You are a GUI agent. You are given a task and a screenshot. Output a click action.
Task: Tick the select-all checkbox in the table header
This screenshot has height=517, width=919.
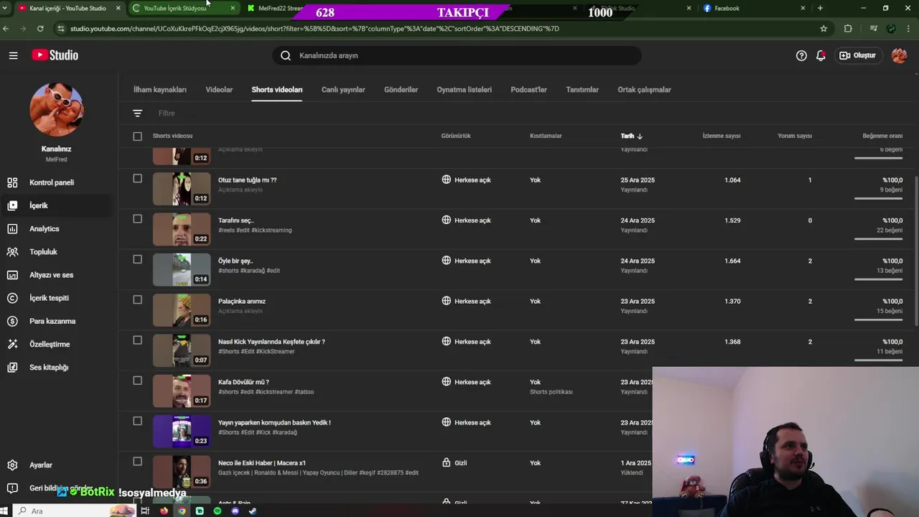(x=137, y=136)
